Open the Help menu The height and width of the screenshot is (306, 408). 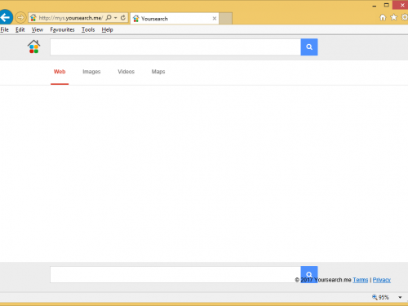107,29
